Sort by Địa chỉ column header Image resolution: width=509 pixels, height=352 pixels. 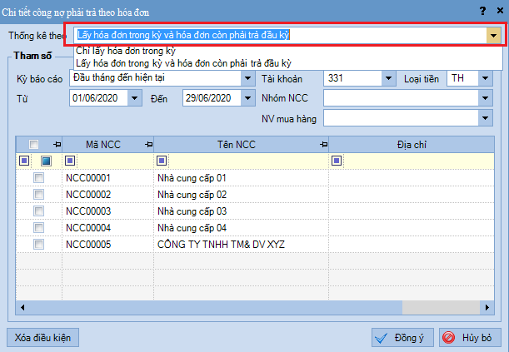tap(412, 145)
